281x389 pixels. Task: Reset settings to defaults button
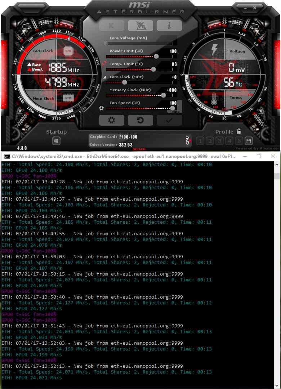(x=140, y=120)
